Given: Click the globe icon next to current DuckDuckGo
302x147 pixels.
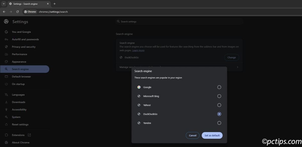Looking at the screenshot, I should point(121,57).
